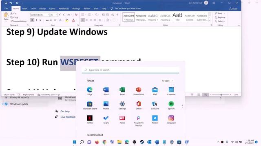Open Spotify pinned app
This screenshot has height=146, width=261.
pos(171,105)
